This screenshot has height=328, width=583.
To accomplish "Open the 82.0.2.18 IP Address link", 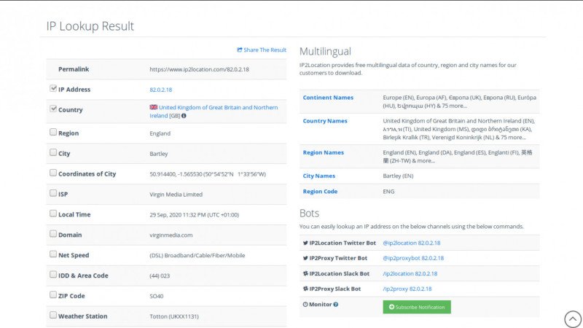I will coord(160,90).
